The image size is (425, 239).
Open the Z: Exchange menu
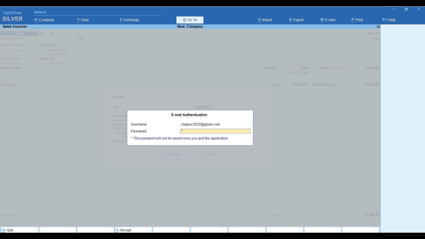pos(129,20)
